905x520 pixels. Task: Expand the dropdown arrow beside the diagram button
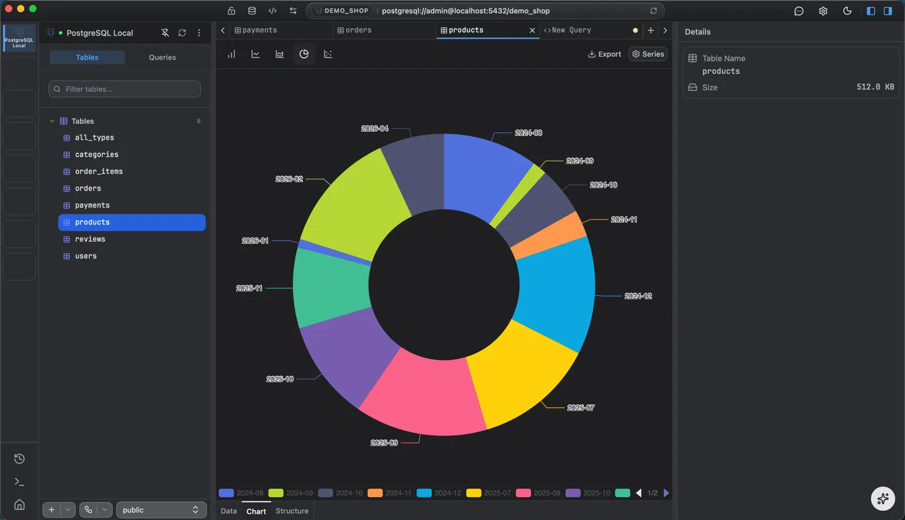[105, 510]
